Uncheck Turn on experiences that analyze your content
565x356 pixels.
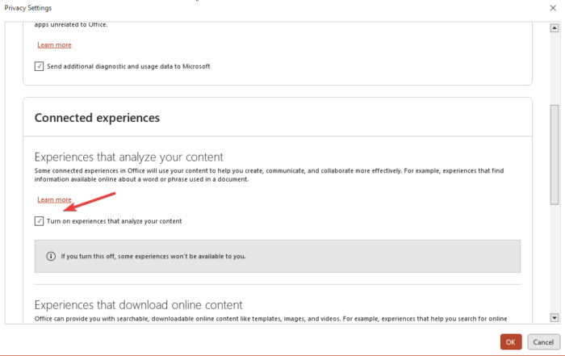pos(40,220)
